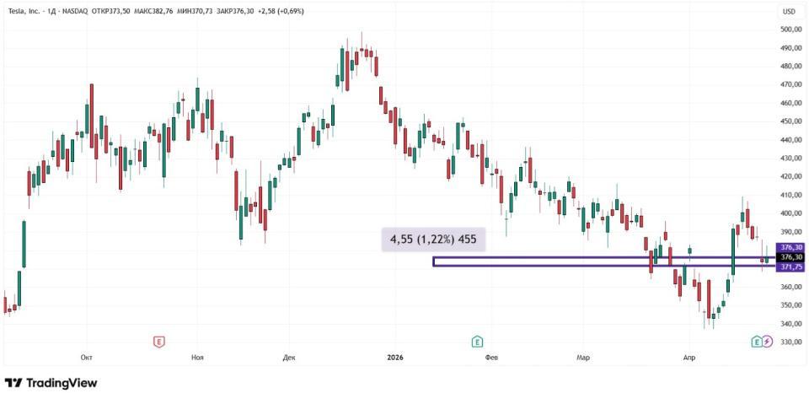
Task: Click the TradingView logo
Action: point(51,383)
